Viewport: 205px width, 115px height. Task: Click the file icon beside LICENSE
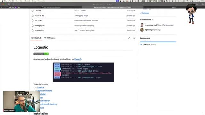[x=33, y=11]
